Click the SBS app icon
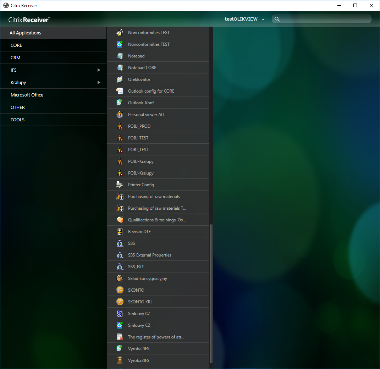380x369 pixels. tap(120, 243)
